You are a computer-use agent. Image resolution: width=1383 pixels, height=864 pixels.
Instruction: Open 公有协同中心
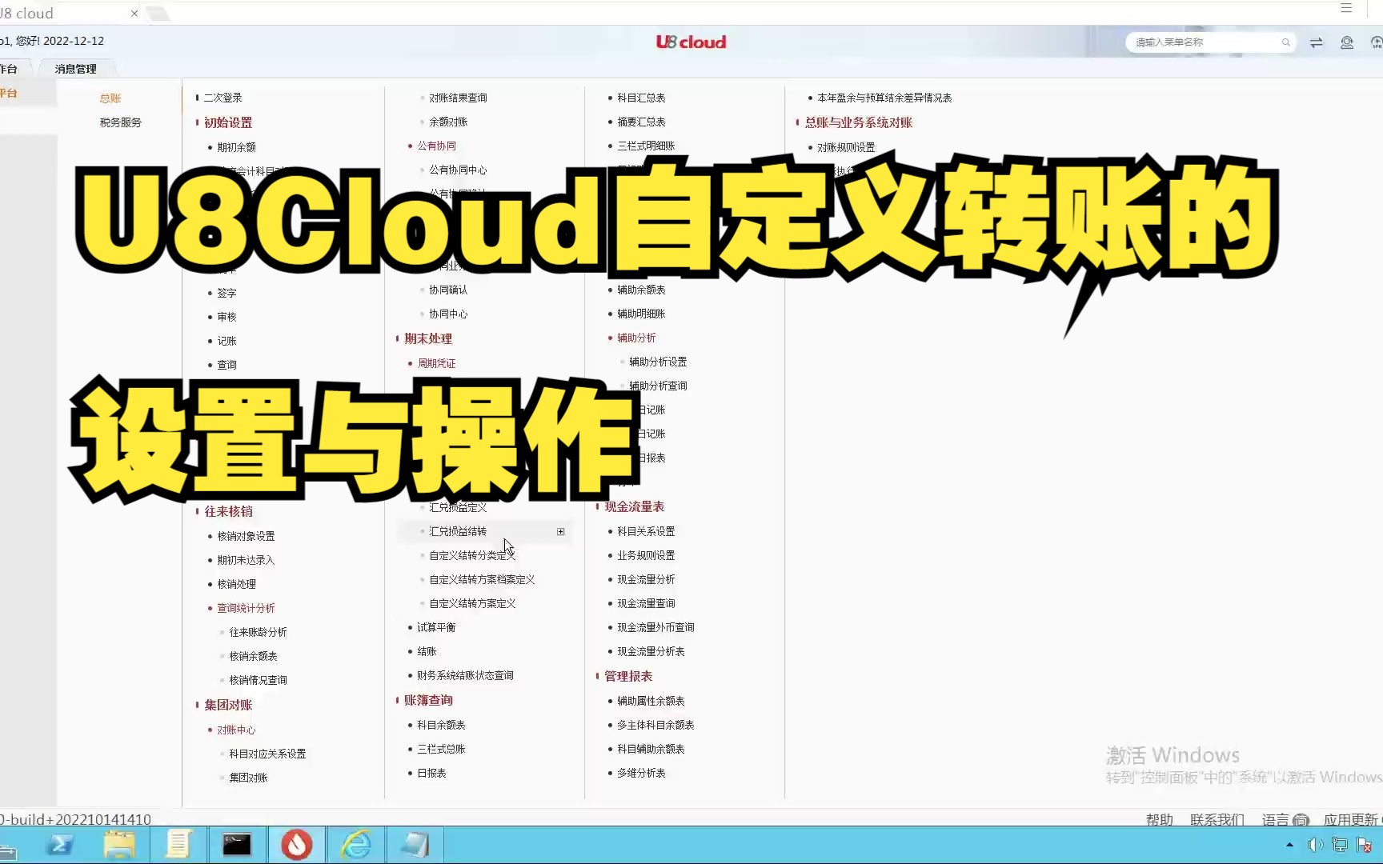pyautogui.click(x=458, y=170)
